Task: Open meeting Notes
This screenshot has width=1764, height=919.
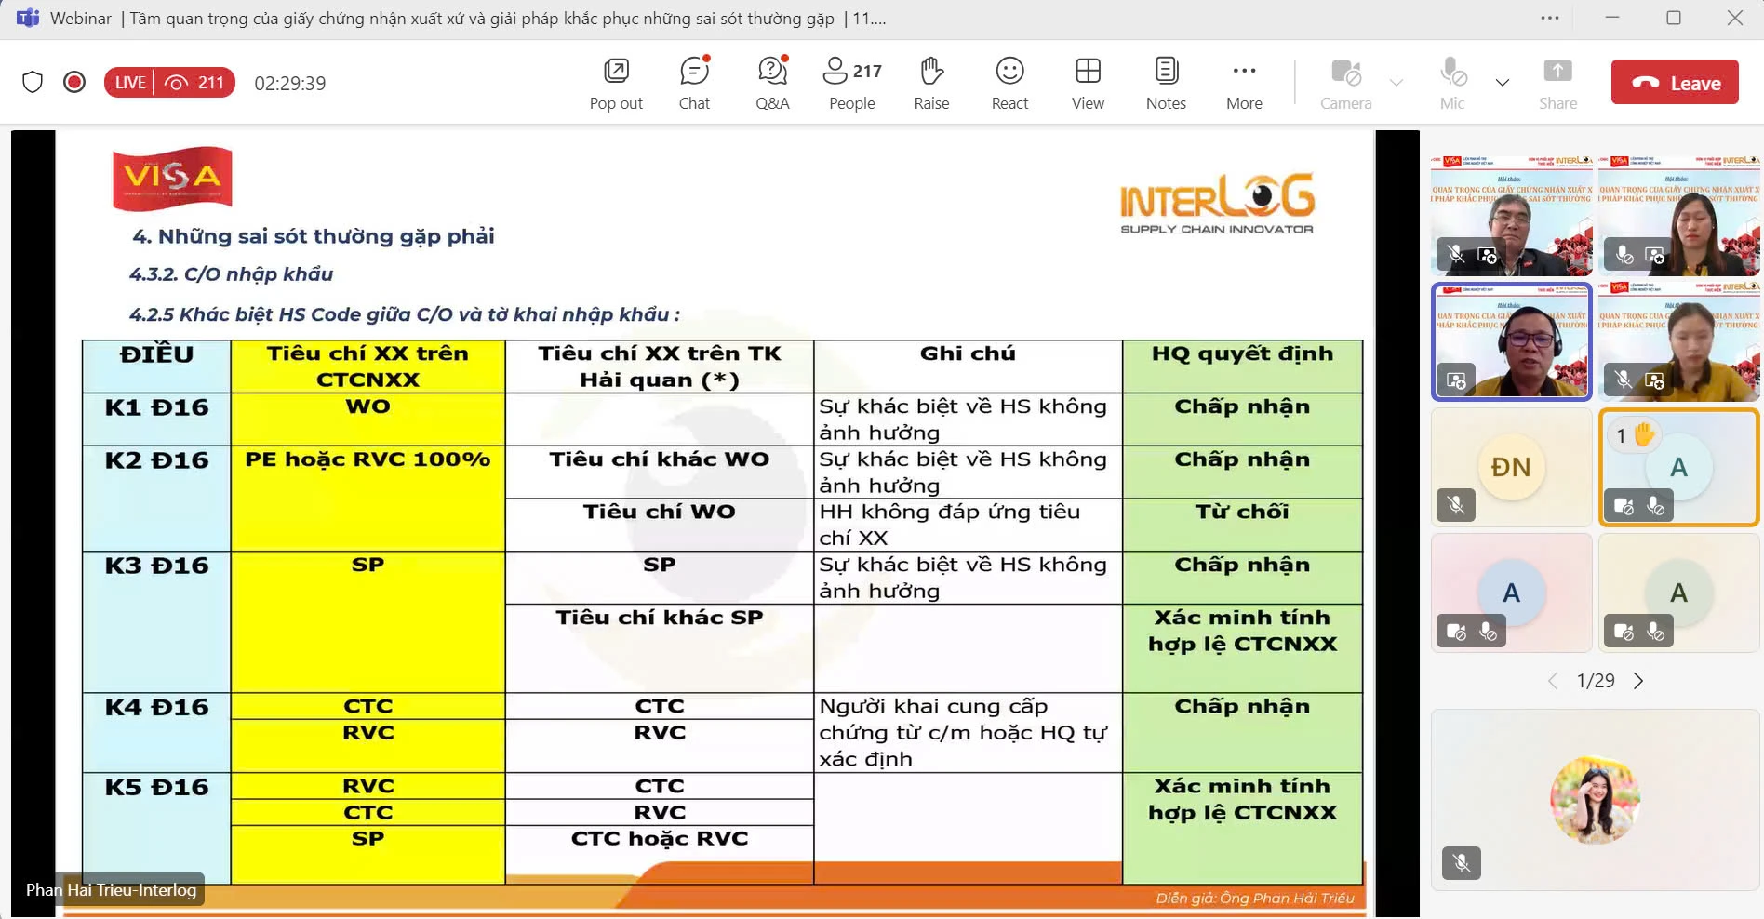Action: click(x=1166, y=83)
